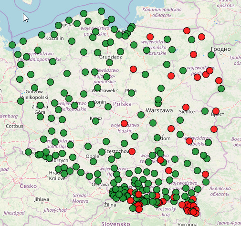Click the Warszawa city label
241x226 pixels.
click(x=159, y=110)
